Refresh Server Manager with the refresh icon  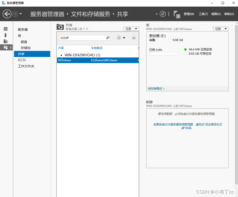(163, 14)
